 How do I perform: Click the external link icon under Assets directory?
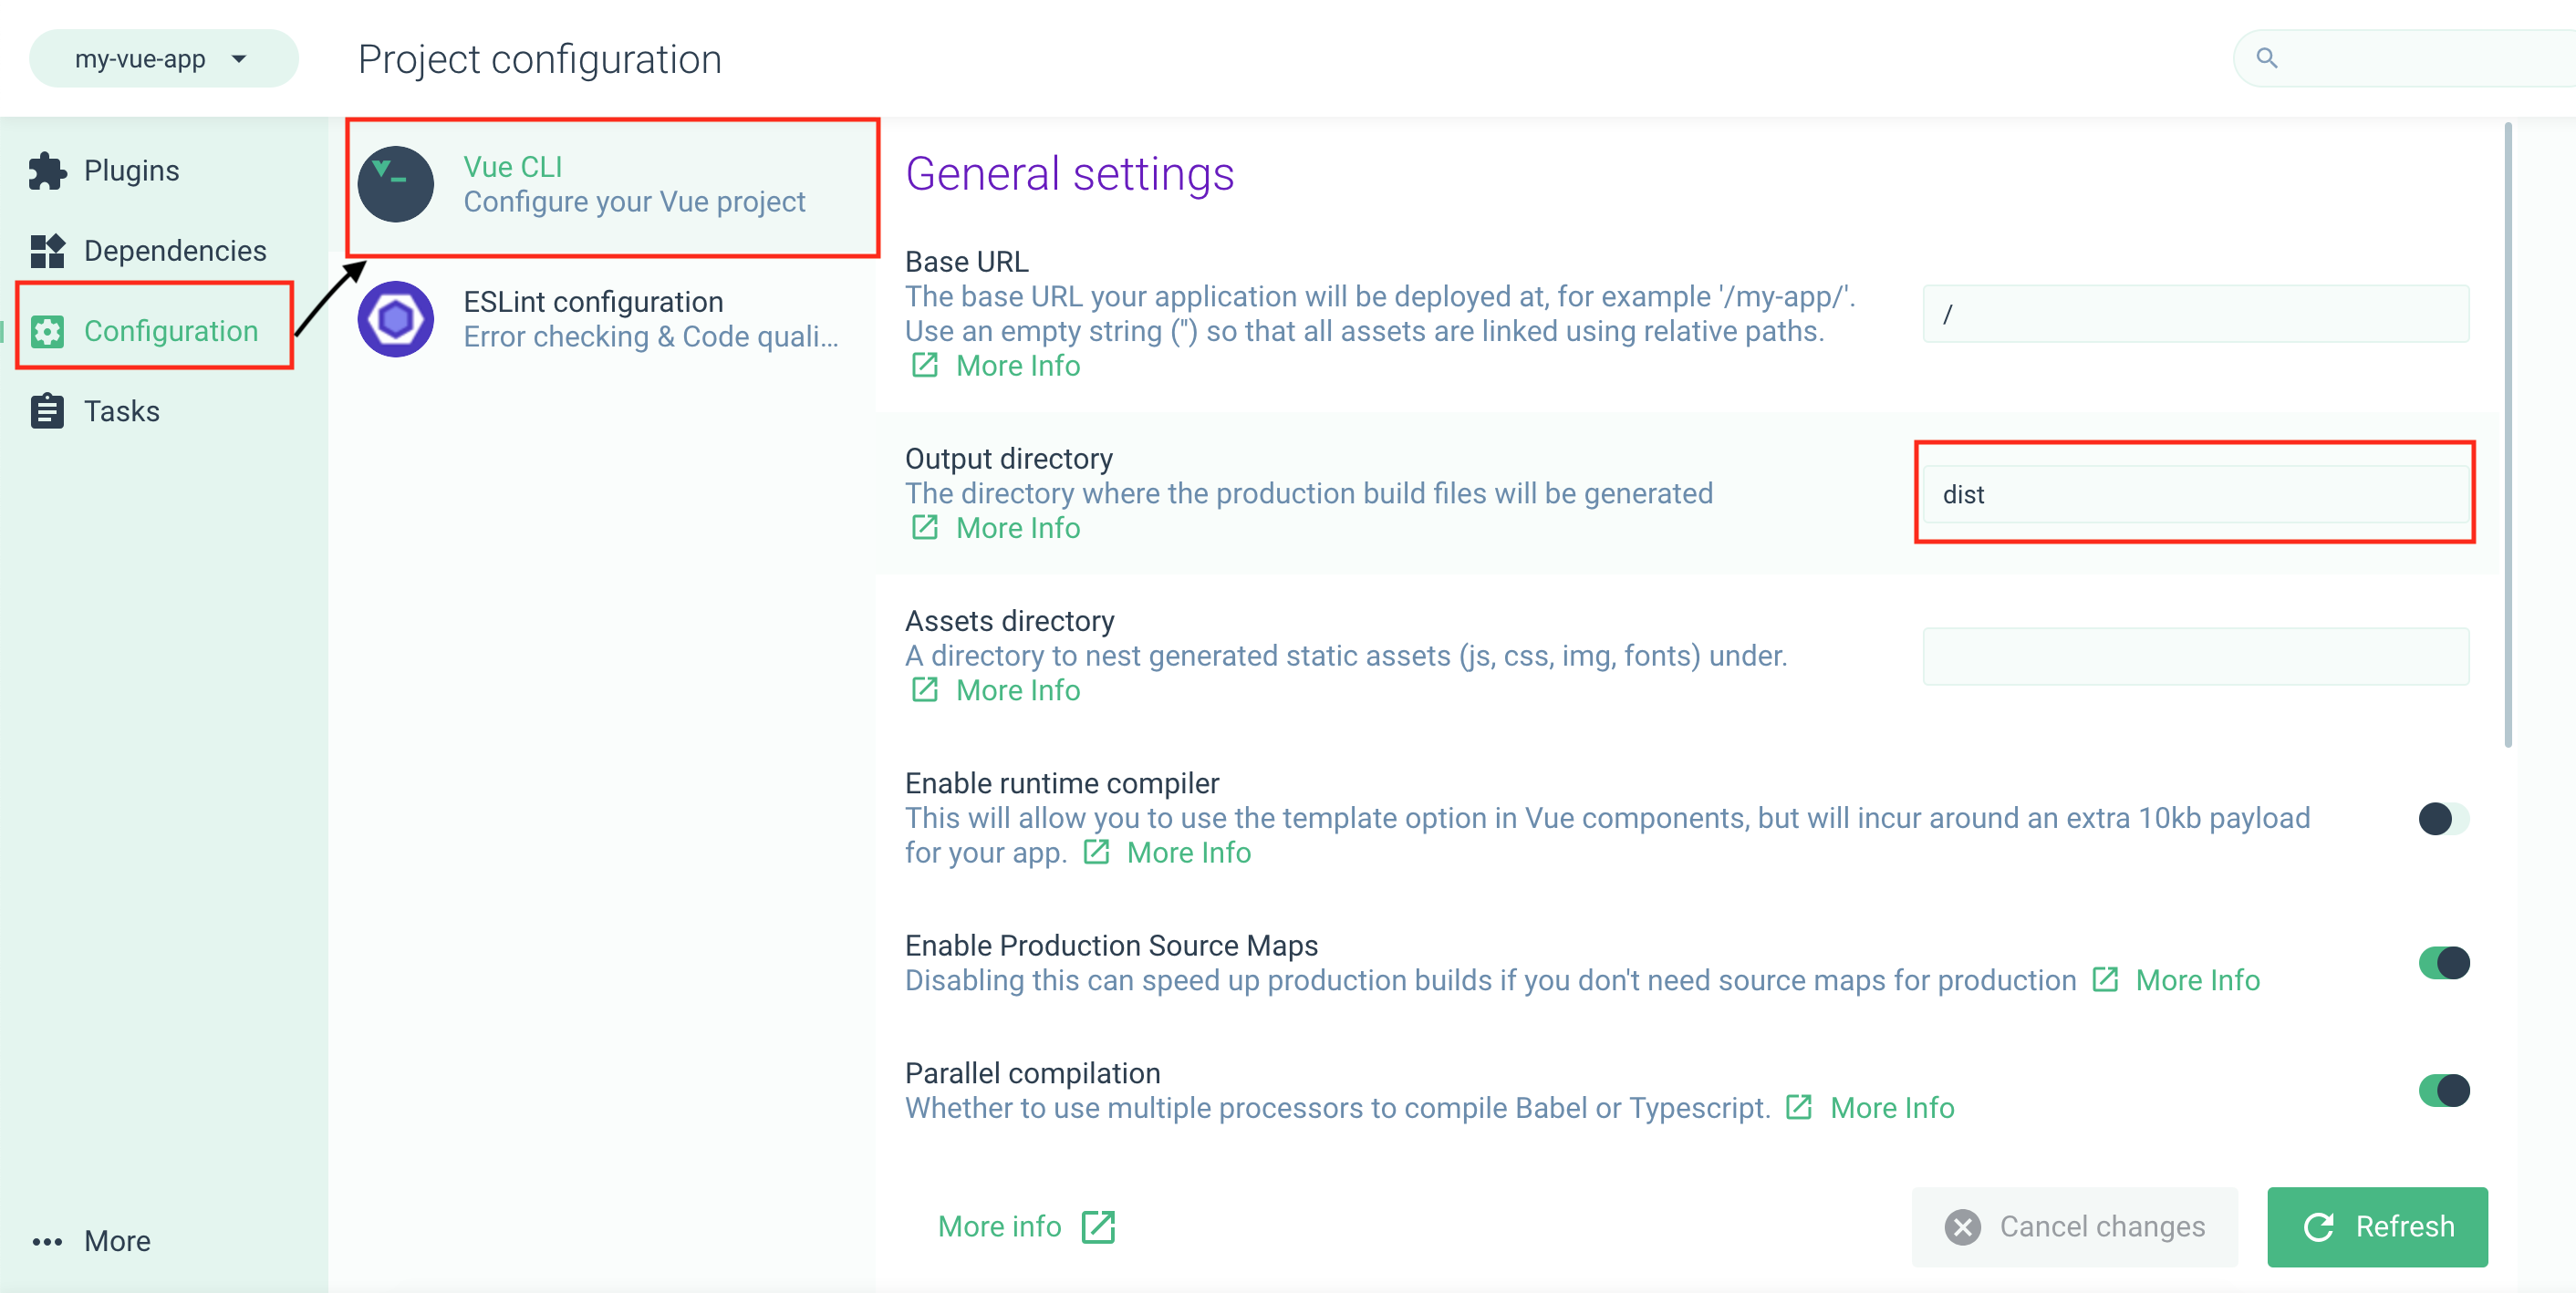tap(925, 689)
